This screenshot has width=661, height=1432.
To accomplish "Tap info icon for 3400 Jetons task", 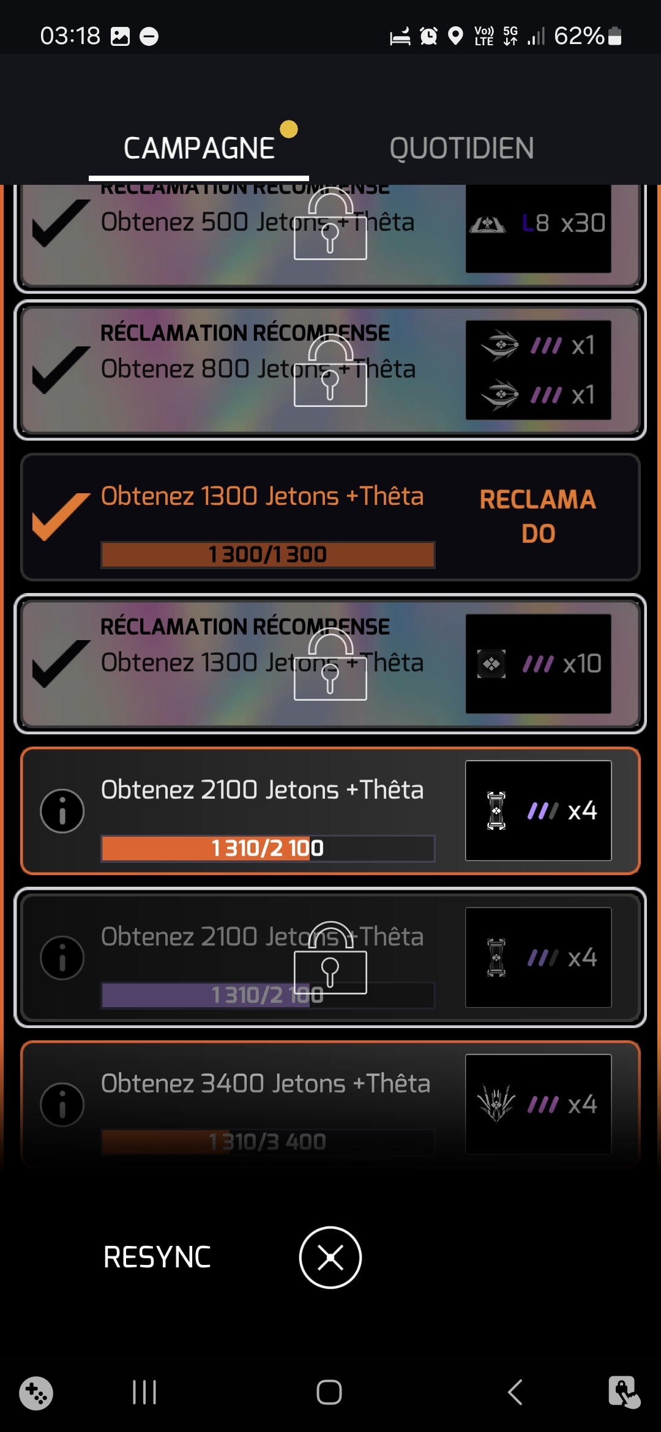I will click(62, 1105).
